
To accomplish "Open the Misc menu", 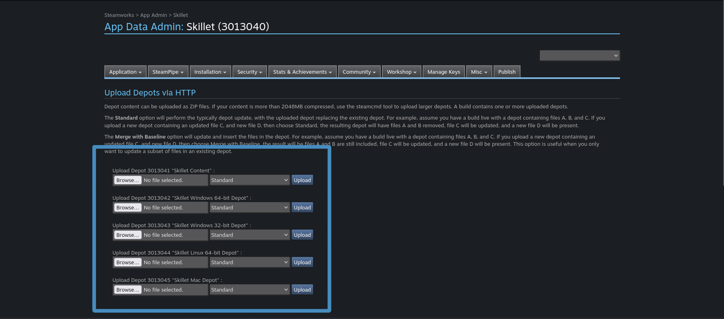I will pos(479,72).
